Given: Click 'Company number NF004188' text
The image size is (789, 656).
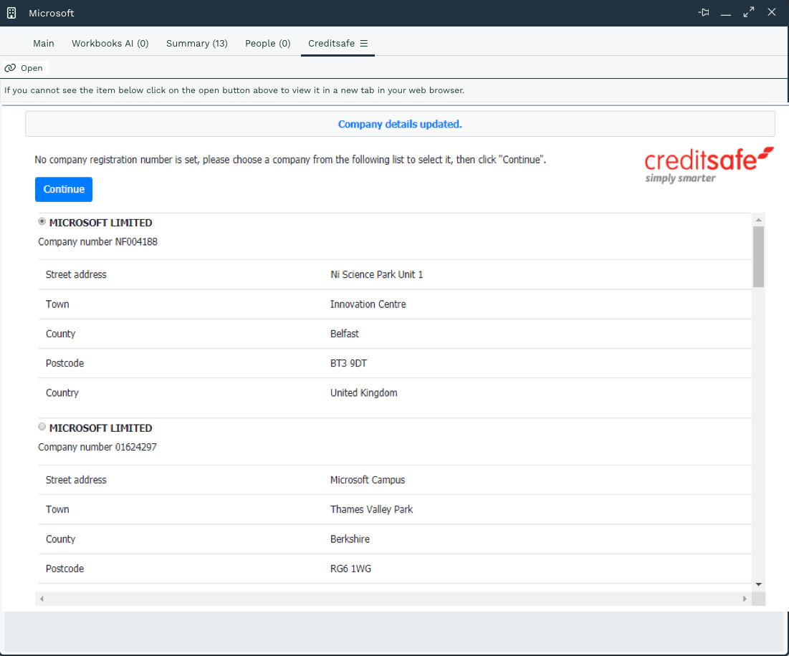Looking at the screenshot, I should coord(97,242).
